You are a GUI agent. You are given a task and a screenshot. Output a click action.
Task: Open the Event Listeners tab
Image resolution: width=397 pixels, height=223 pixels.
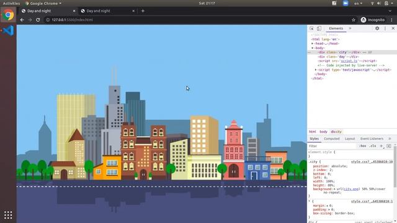tap(372, 139)
